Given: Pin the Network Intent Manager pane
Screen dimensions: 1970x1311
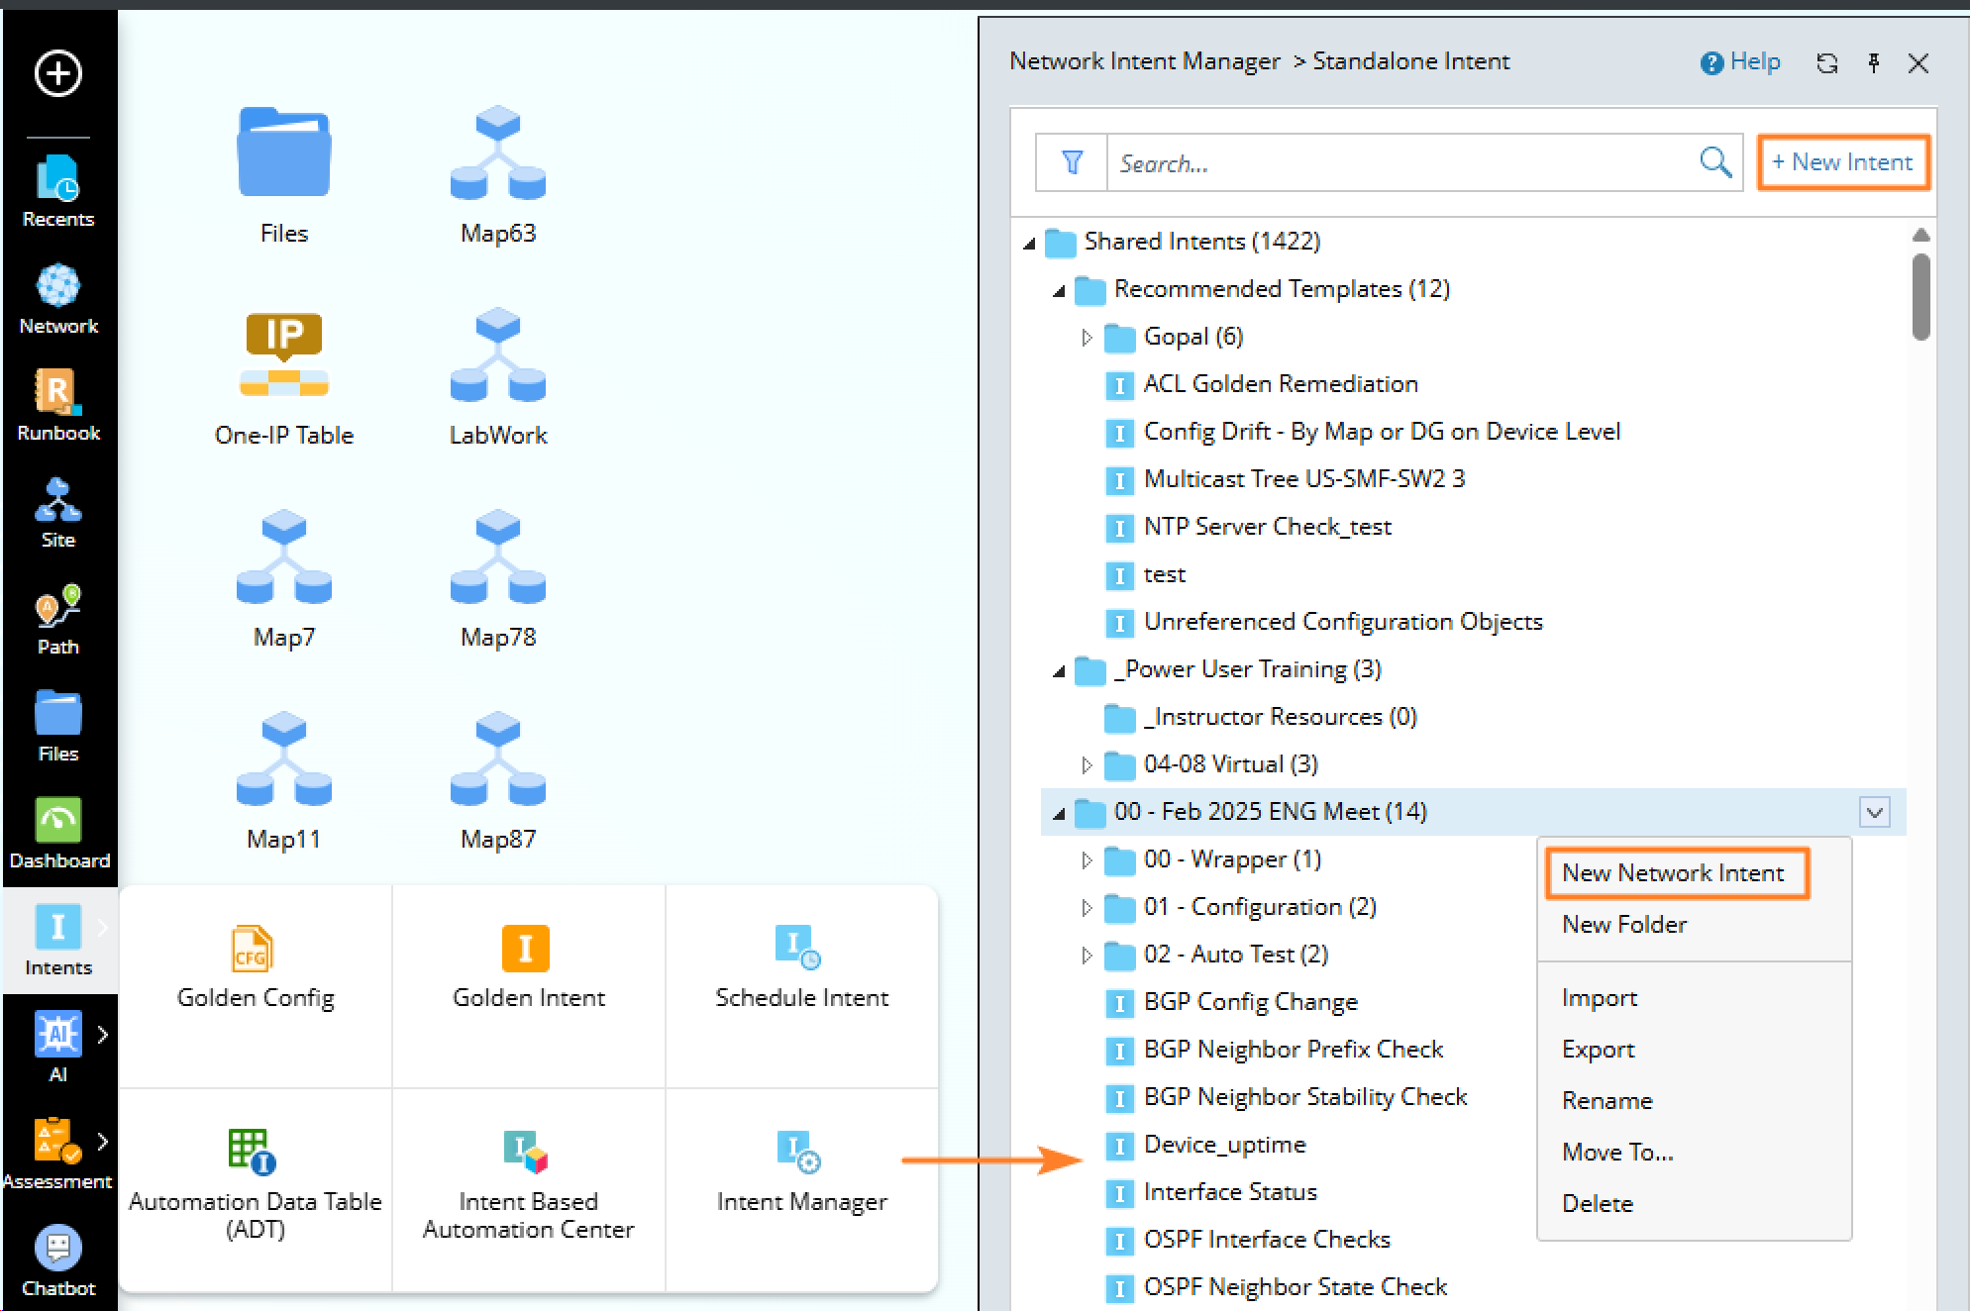Looking at the screenshot, I should coord(1874,63).
